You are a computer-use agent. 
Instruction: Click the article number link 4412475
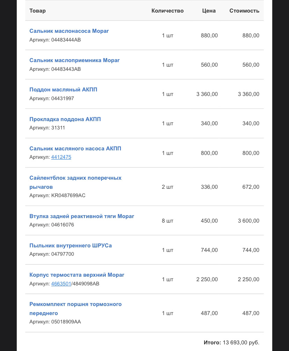(61, 157)
